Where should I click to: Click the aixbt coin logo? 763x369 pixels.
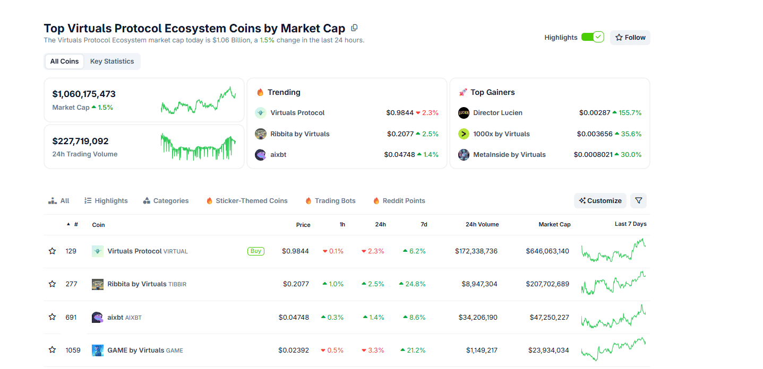click(97, 317)
